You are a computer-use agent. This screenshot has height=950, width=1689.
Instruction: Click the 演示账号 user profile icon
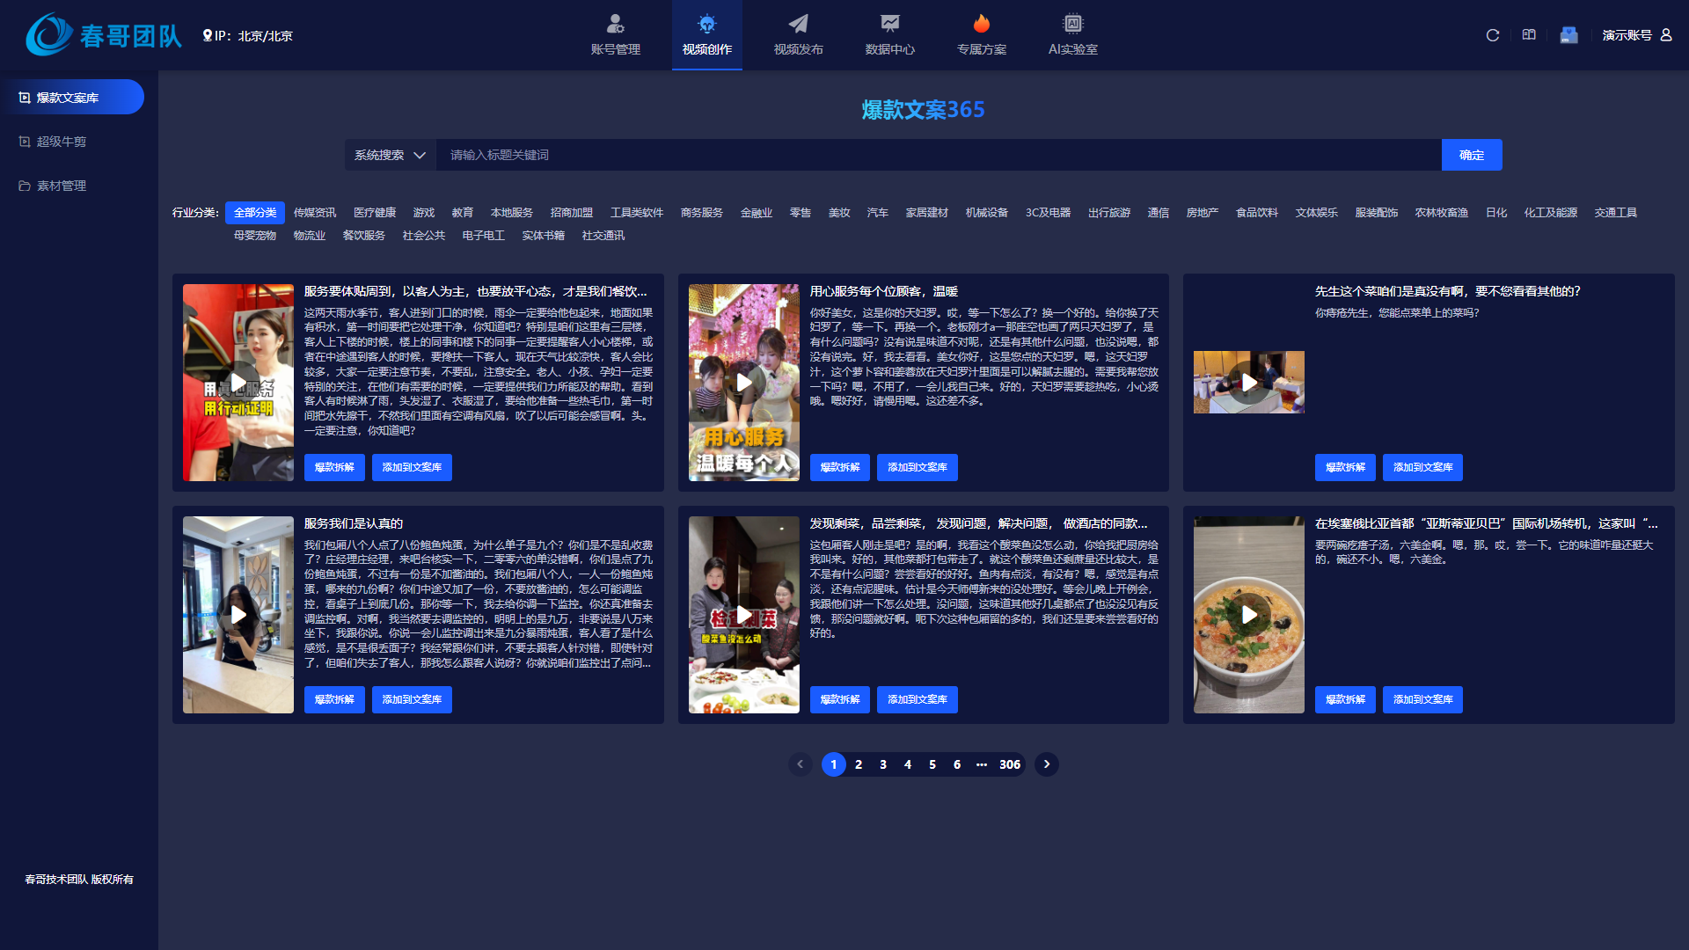tap(1666, 35)
